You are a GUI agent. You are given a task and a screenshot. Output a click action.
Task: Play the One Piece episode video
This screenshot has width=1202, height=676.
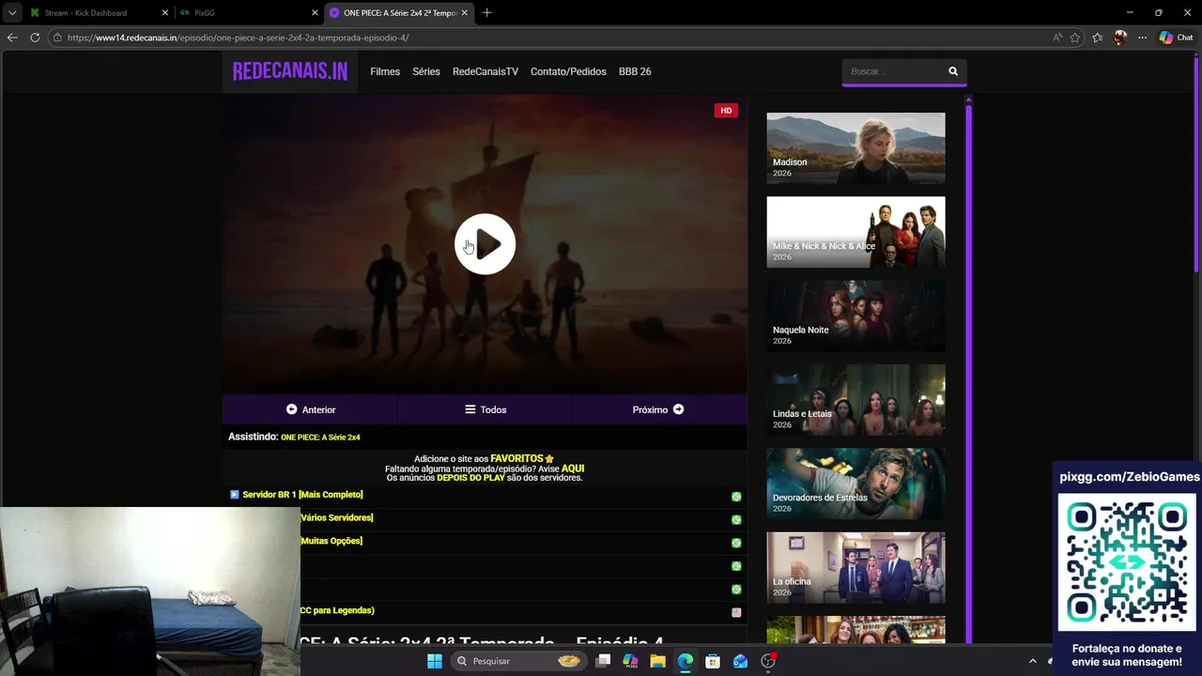point(485,244)
